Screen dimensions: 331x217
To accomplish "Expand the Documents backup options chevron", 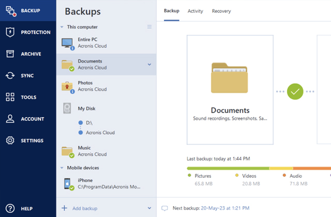I will click(x=149, y=65).
